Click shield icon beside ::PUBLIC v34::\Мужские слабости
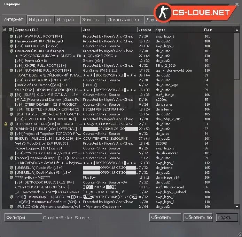 [x=11, y=207]
